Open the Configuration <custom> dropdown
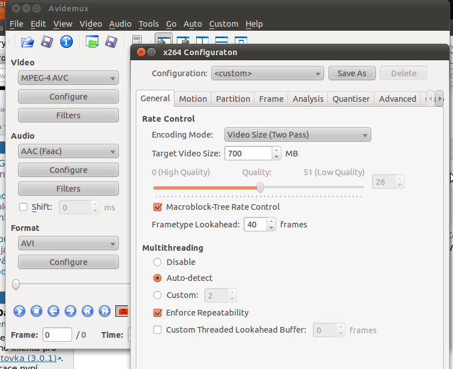 (x=268, y=73)
